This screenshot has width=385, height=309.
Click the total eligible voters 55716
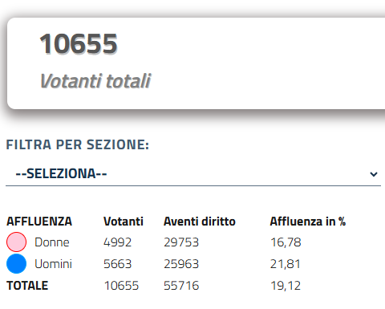pos(181,286)
